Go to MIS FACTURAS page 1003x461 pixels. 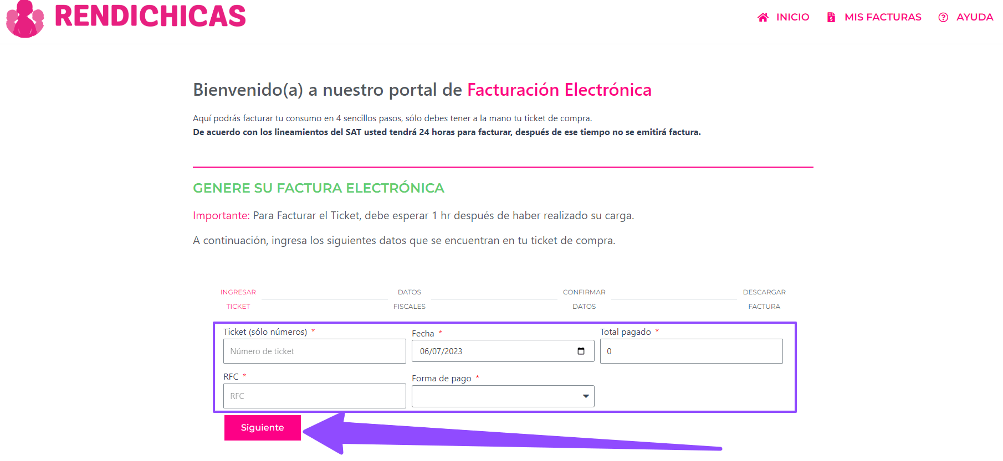[882, 17]
